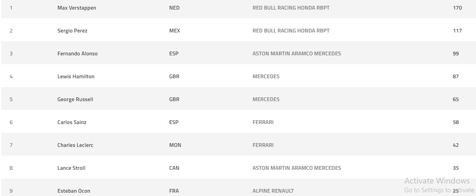Open Fernando Alonso driver entry

point(78,54)
